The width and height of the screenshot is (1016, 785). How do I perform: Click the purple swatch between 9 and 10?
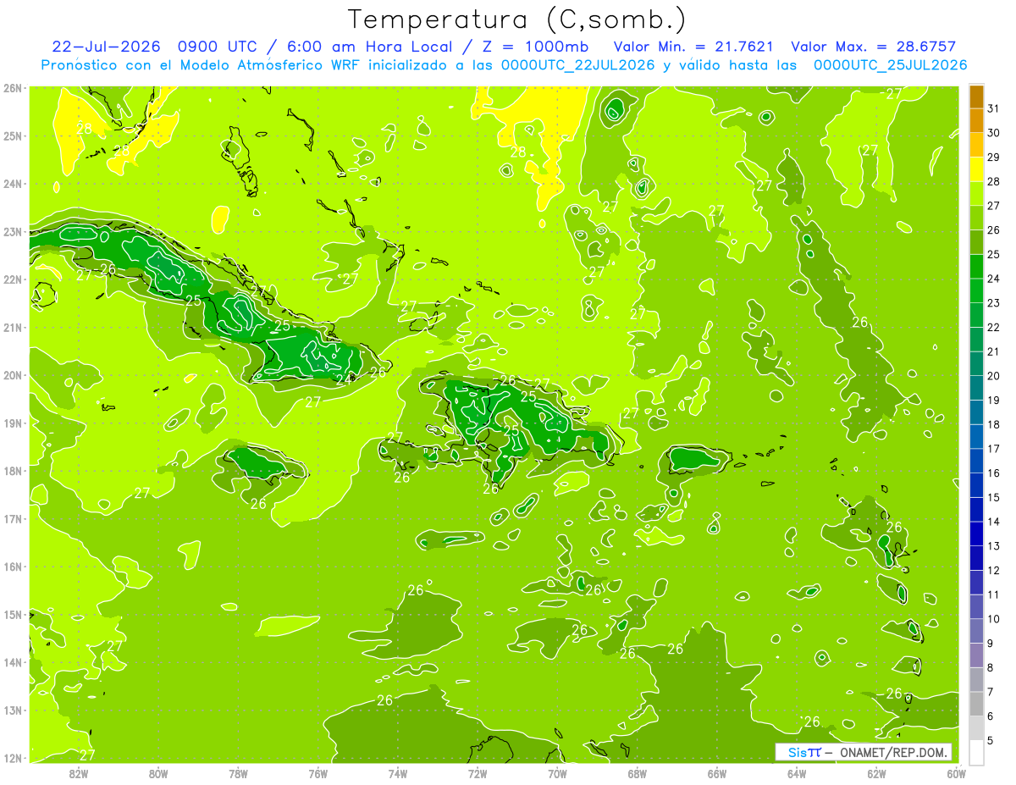point(976,631)
